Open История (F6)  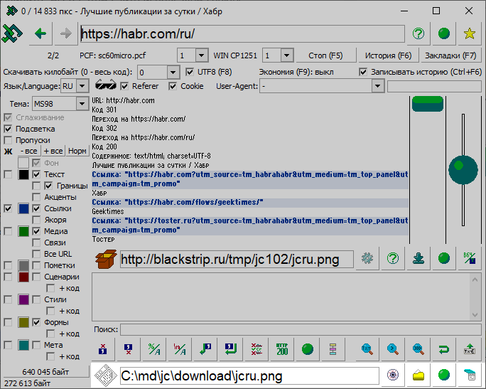point(388,55)
